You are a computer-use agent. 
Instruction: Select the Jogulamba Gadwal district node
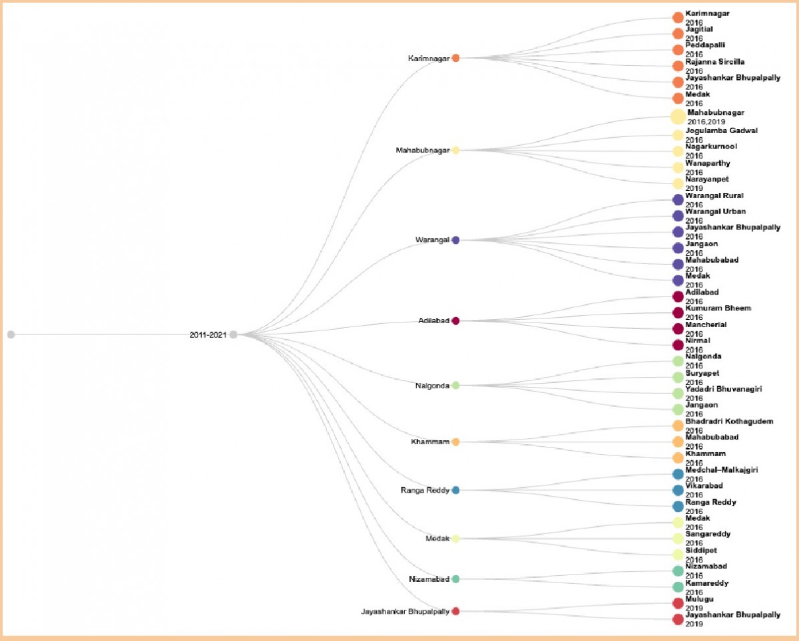pos(678,135)
